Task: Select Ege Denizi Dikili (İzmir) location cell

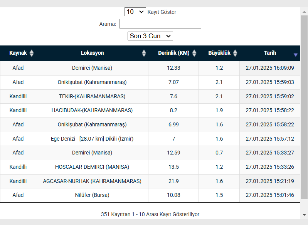Action: (x=92, y=139)
